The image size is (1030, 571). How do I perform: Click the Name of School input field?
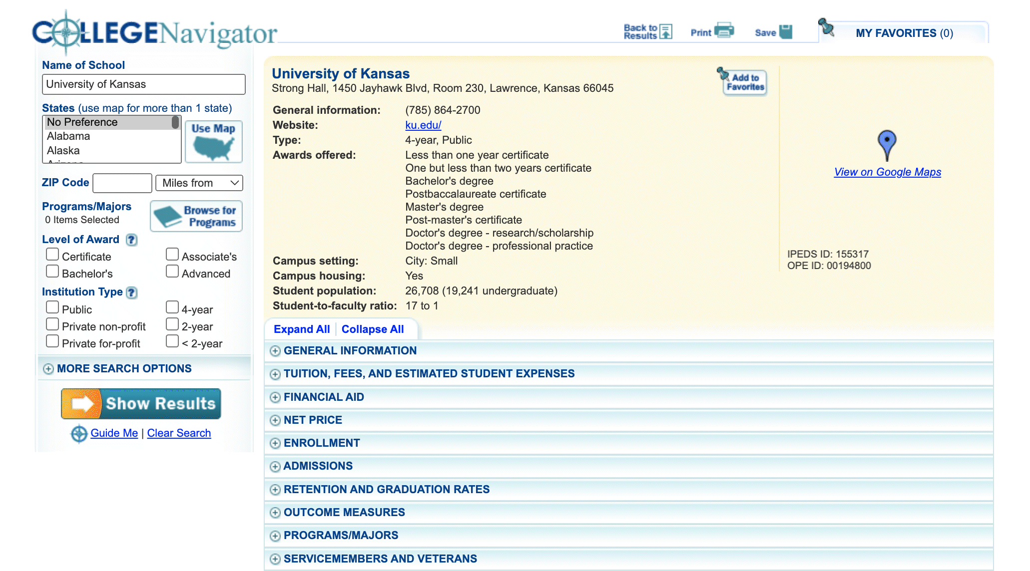coord(144,84)
